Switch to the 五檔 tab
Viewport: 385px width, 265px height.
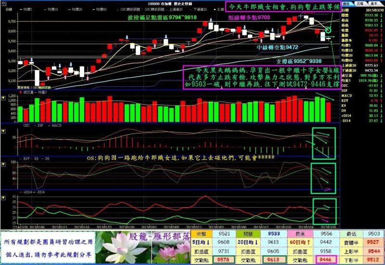tap(360, 3)
